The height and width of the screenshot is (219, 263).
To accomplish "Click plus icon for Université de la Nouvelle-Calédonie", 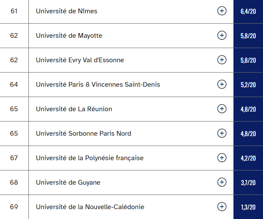I will click(222, 207).
